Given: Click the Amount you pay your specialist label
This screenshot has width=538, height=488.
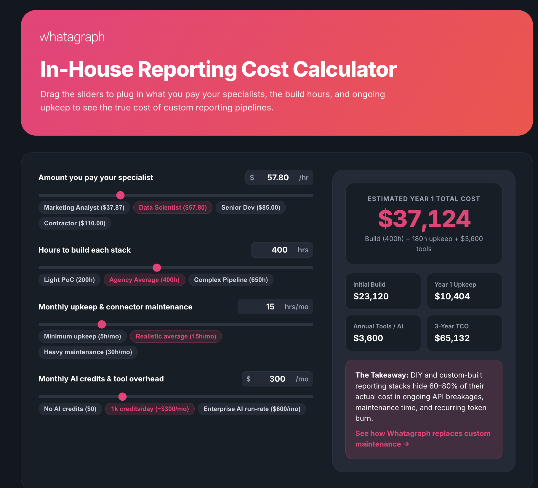Looking at the screenshot, I should pyautogui.click(x=96, y=178).
